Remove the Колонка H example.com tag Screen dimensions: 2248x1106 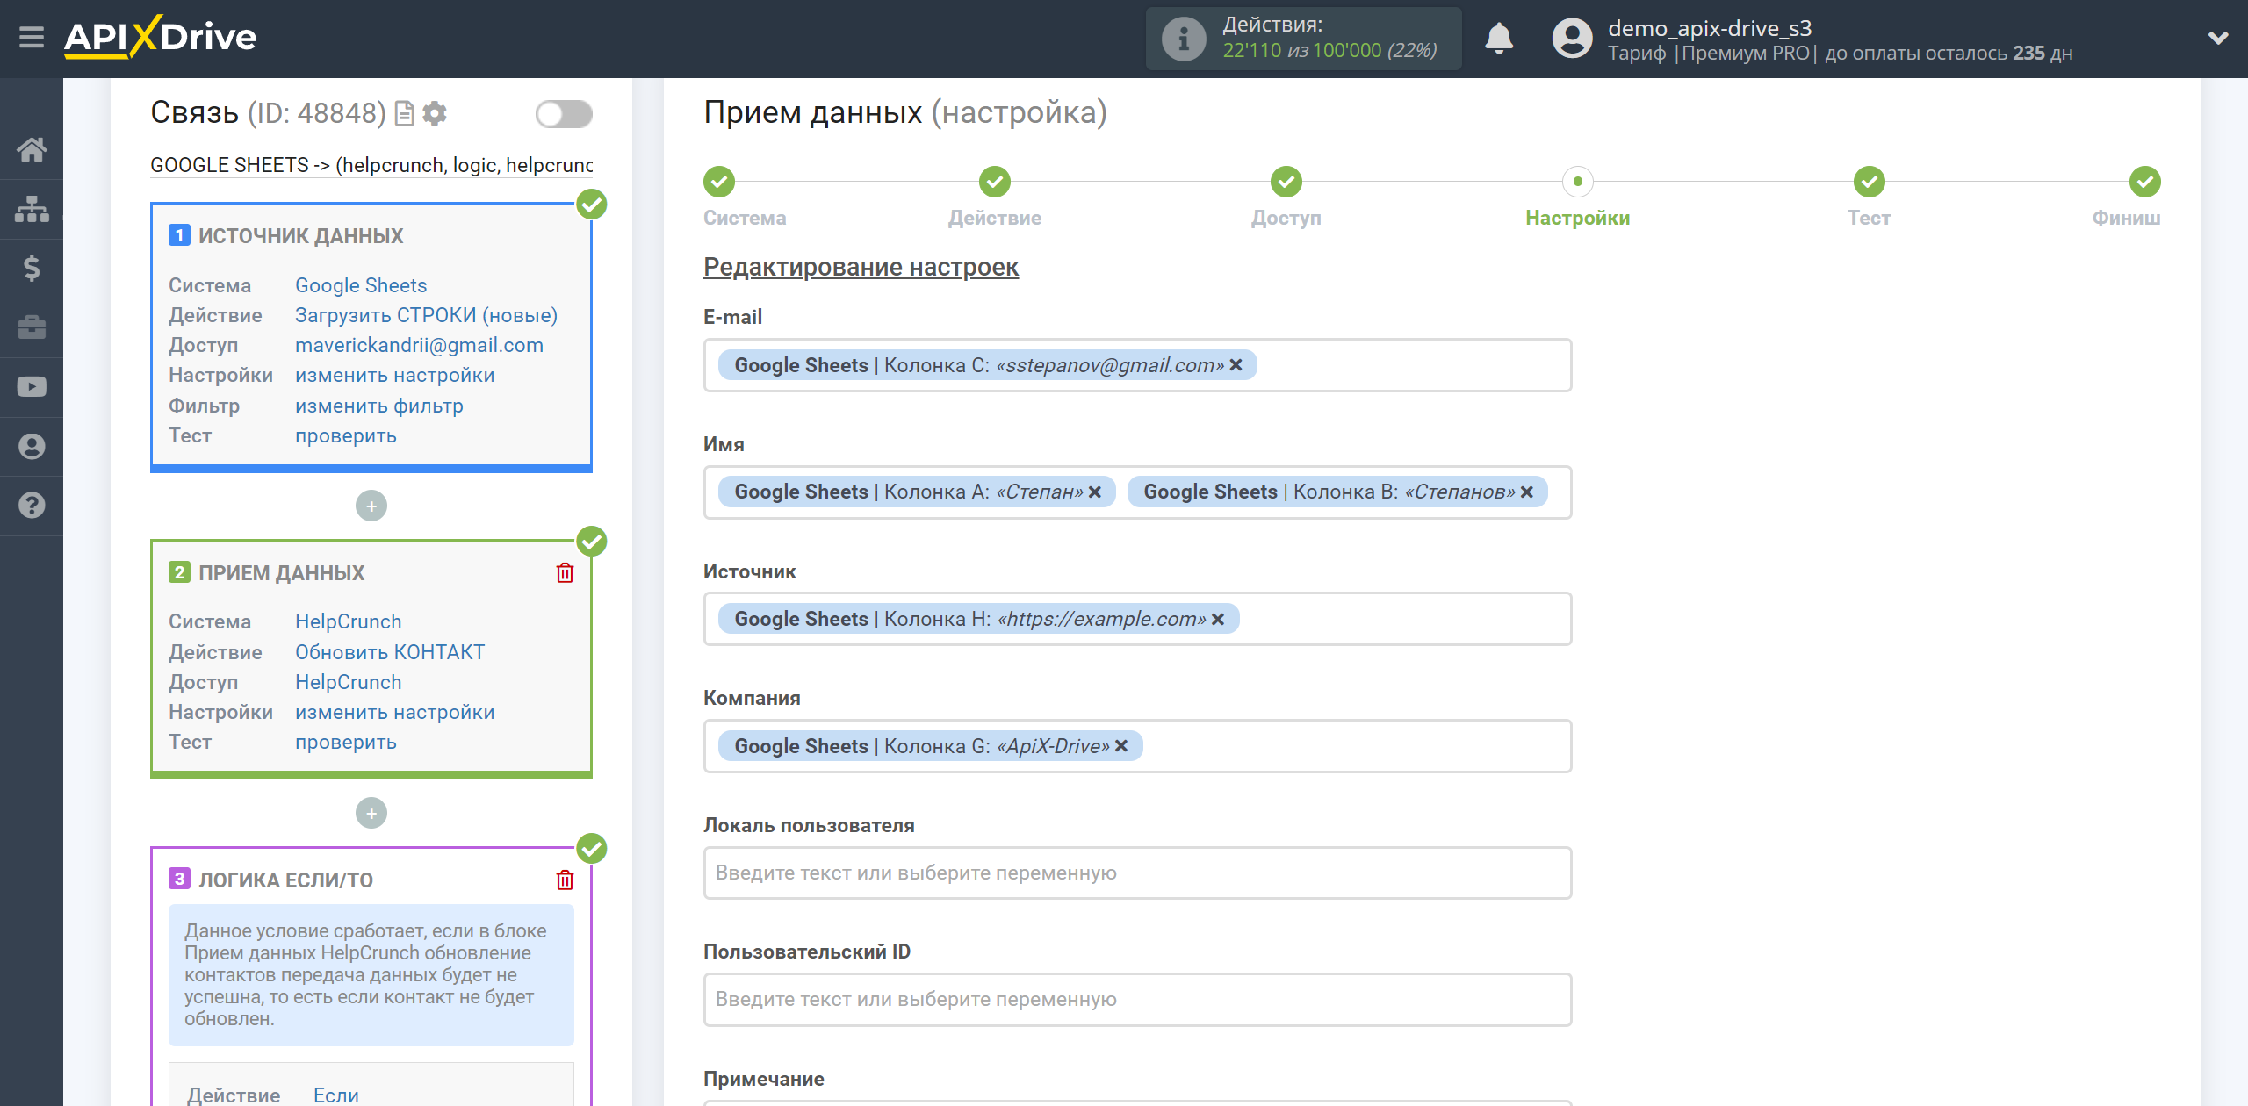(x=1217, y=620)
